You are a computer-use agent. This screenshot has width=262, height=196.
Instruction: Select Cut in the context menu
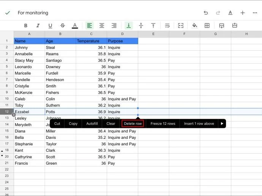[57, 124]
